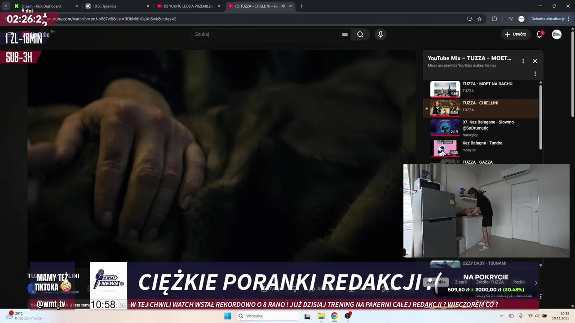The height and width of the screenshot is (323, 575).
Task: Click the playlist panel scrollbar
Action: coord(540,117)
